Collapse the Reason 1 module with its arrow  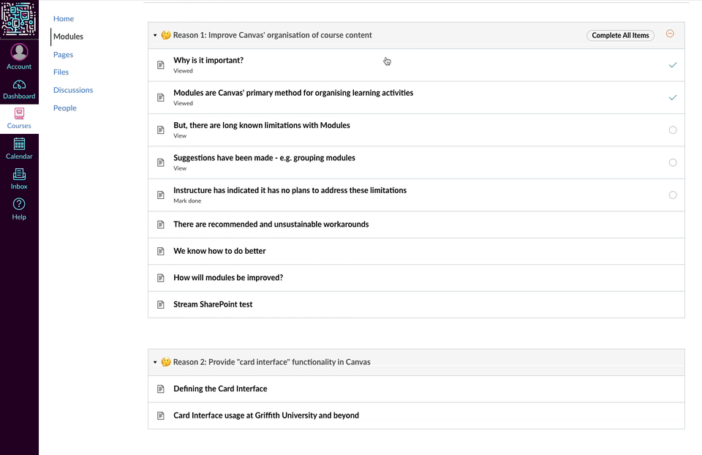[155, 35]
